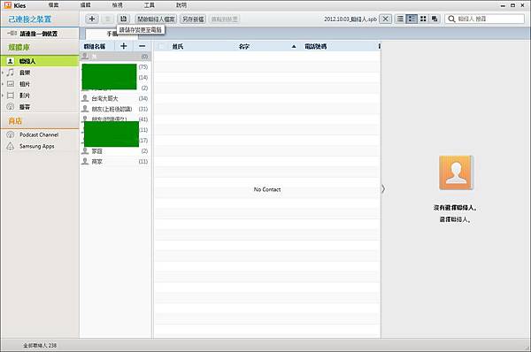This screenshot has height=352, width=531.
Task: Add a new group with the plus icon
Action: click(124, 46)
